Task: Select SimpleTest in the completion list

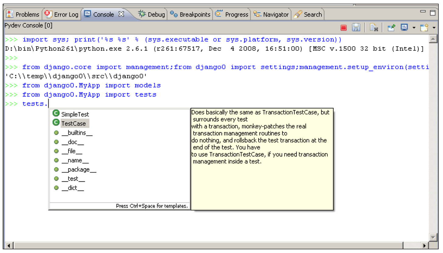Action: [x=75, y=114]
